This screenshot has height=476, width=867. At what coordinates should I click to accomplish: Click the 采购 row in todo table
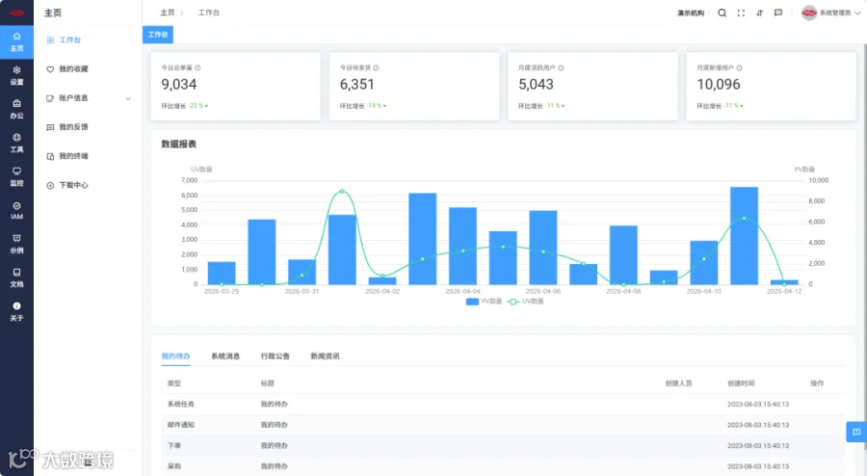coord(503,466)
